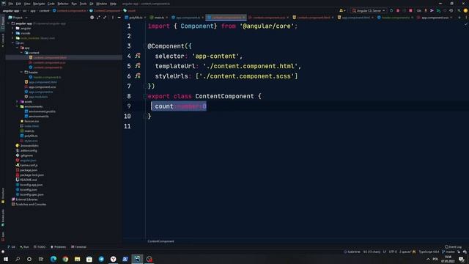The image size is (469, 264).
Task: Click the Windows Start button
Action: (x=6, y=259)
